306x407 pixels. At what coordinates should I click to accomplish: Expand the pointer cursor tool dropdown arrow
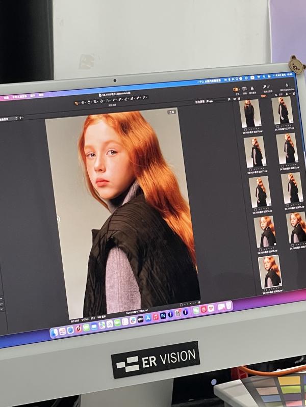(x=80, y=102)
